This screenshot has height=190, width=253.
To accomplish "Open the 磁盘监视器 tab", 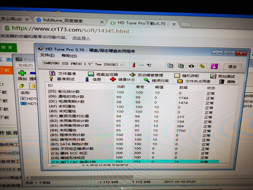I will 107,74.
